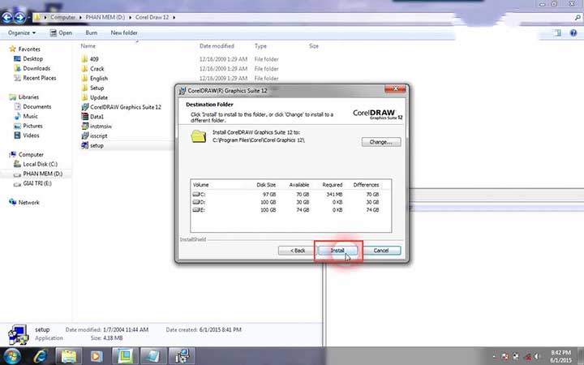Open the Organize dropdown menu
Viewport: 584px width, 365px height.
[x=22, y=33]
